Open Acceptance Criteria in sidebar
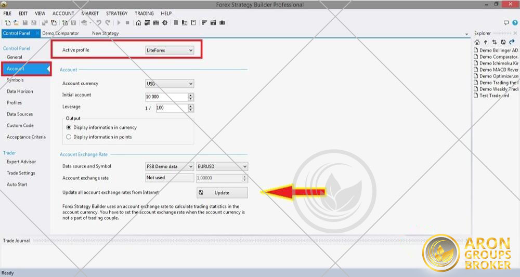Image resolution: width=520 pixels, height=277 pixels. 26,137
